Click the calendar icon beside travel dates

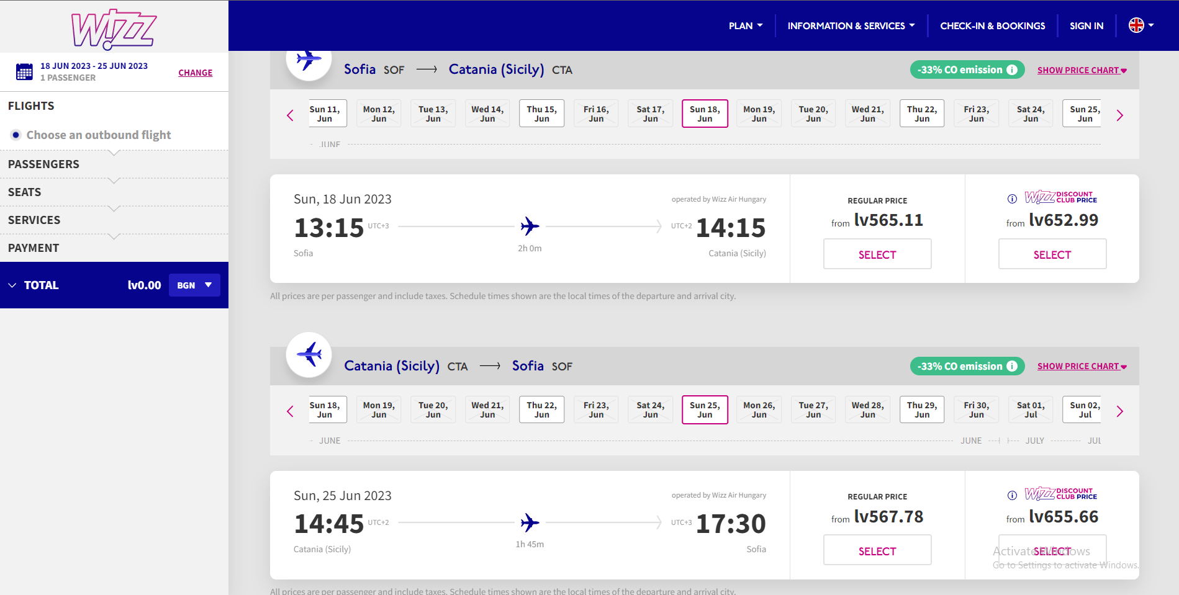tap(24, 71)
